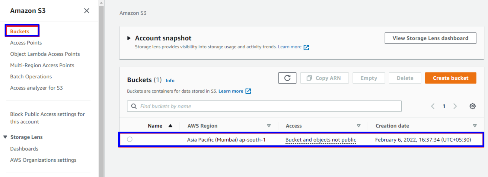
Task: Click external link icon beside Buckets Learn more
Action: pyautogui.click(x=248, y=91)
